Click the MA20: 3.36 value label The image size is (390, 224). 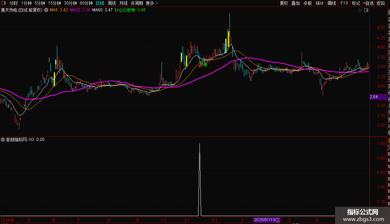point(80,10)
